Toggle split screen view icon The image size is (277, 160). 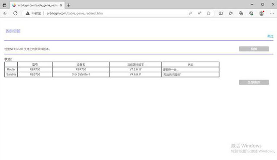221,13
